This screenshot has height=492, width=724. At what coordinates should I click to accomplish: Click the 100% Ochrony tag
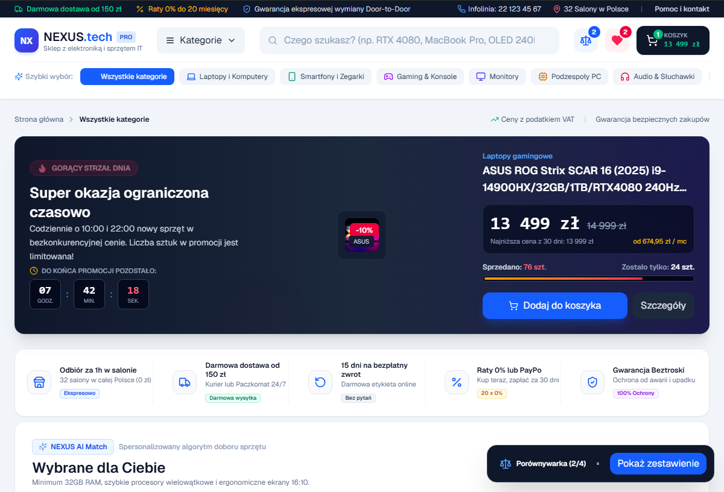(636, 393)
